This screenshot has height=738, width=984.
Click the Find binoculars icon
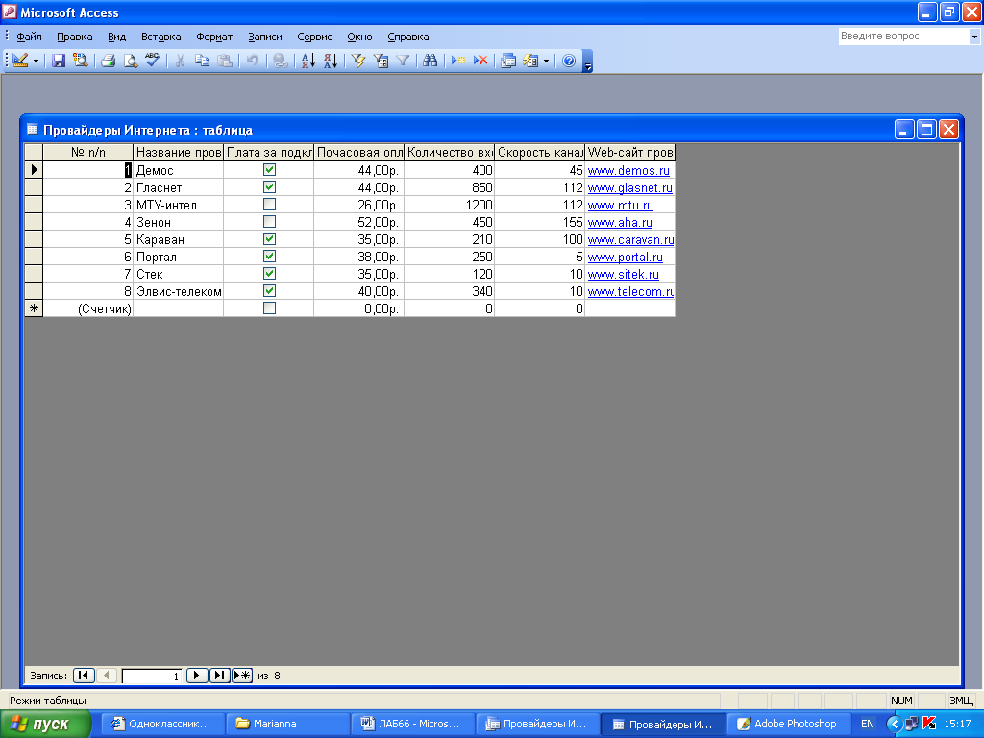pyautogui.click(x=430, y=61)
